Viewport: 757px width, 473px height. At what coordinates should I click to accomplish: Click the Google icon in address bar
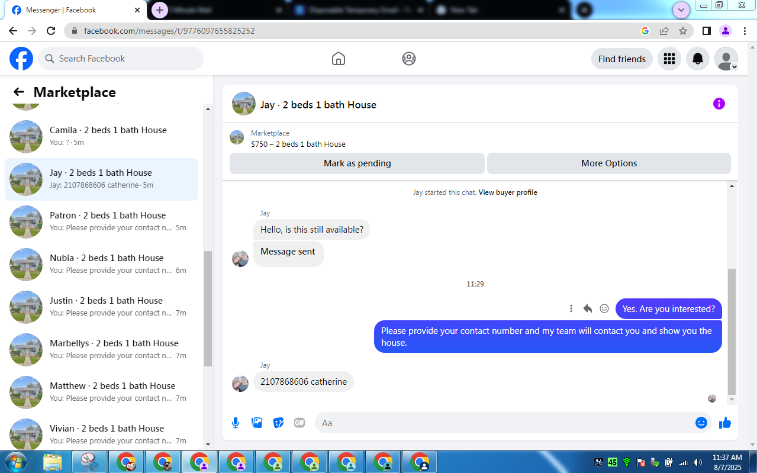645,31
